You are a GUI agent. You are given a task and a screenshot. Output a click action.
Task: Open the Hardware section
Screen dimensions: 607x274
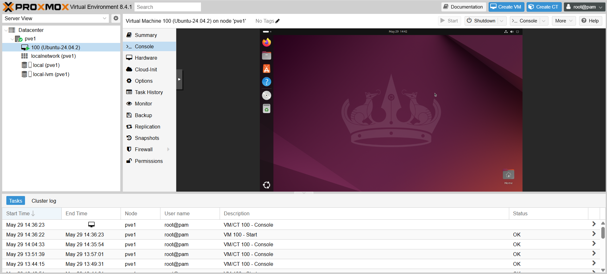click(x=149, y=58)
